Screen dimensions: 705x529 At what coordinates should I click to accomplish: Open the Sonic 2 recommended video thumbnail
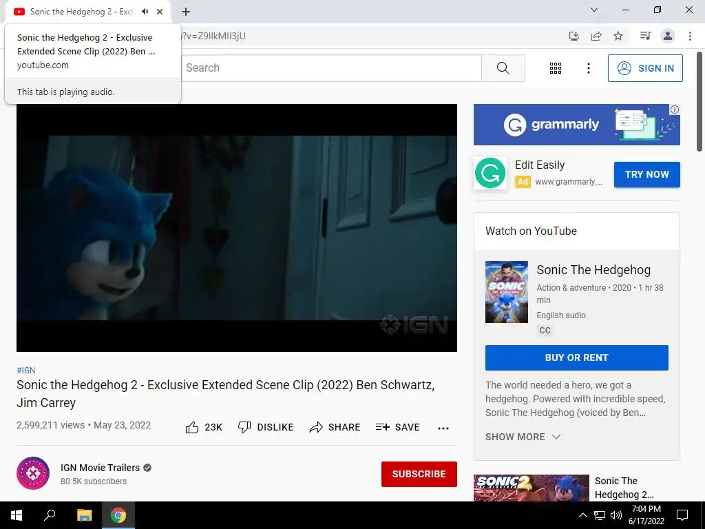(x=531, y=488)
